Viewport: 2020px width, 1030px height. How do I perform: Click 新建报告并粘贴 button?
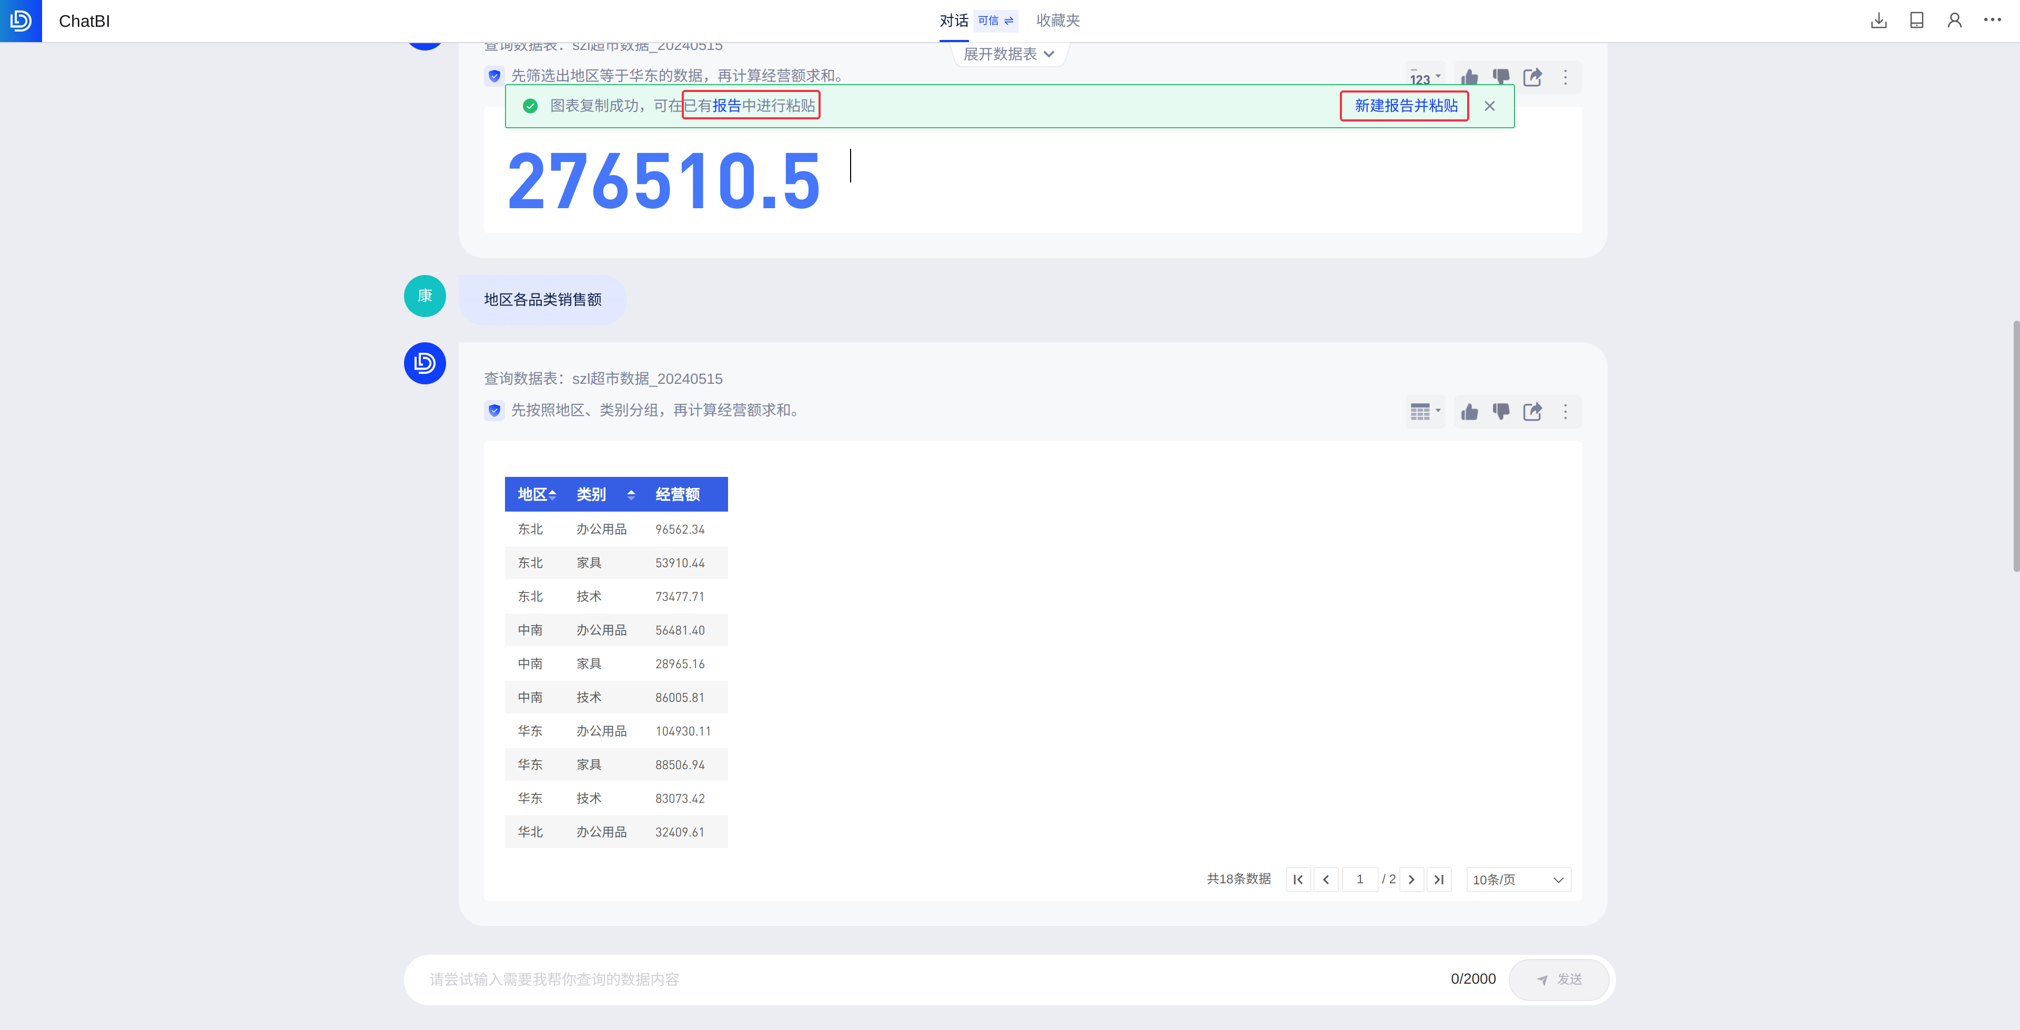[x=1406, y=106]
